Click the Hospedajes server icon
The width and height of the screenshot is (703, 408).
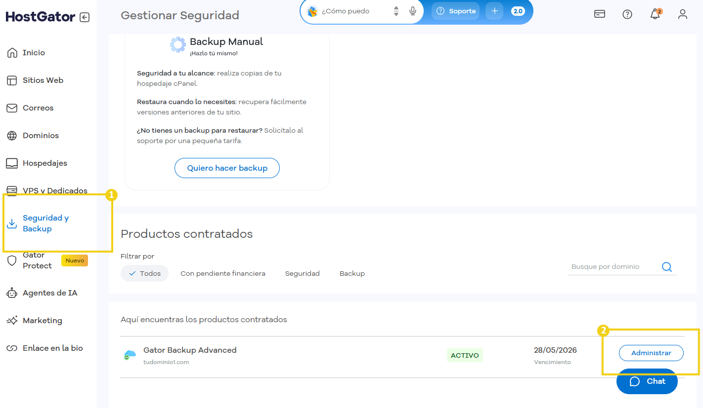click(12, 163)
